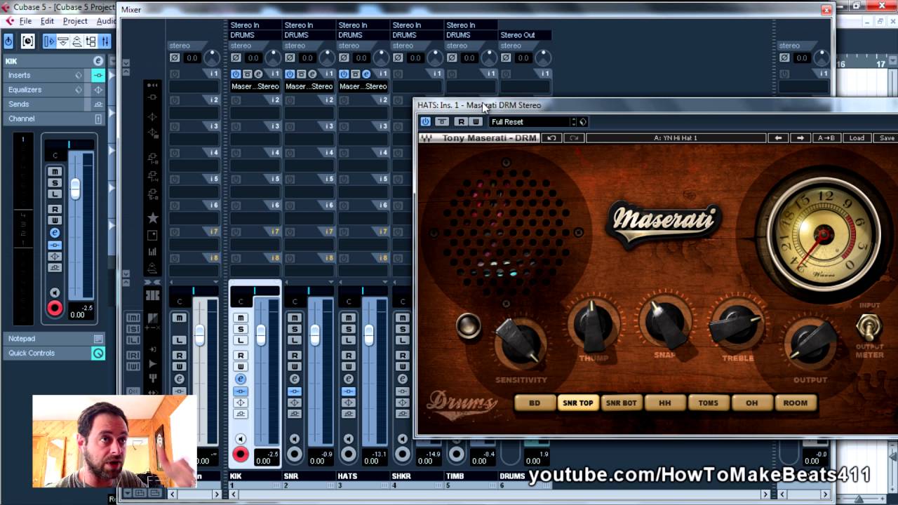
Task: Click the Quick Controls icon in inspector
Action: point(98,353)
